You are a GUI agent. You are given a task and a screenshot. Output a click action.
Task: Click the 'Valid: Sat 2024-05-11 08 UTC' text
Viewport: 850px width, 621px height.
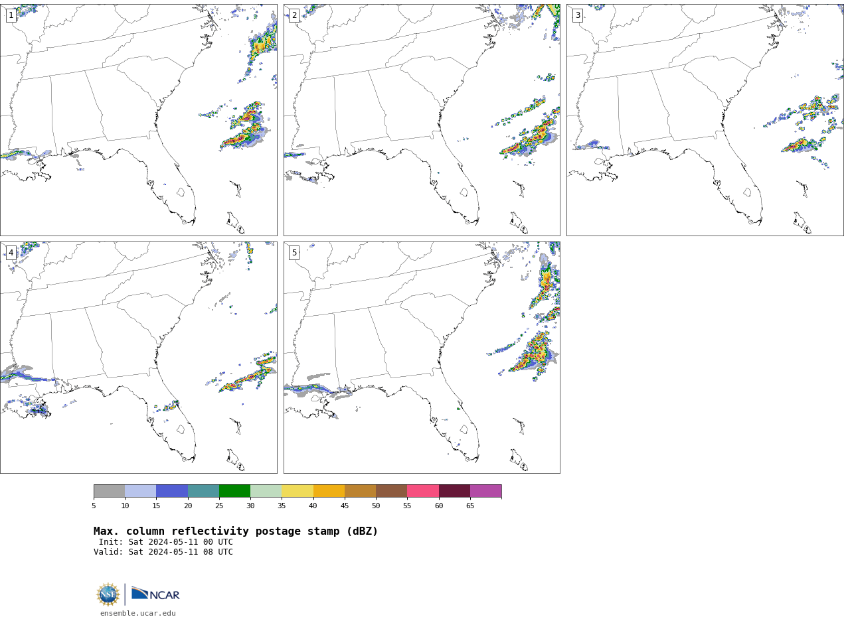pos(163,552)
